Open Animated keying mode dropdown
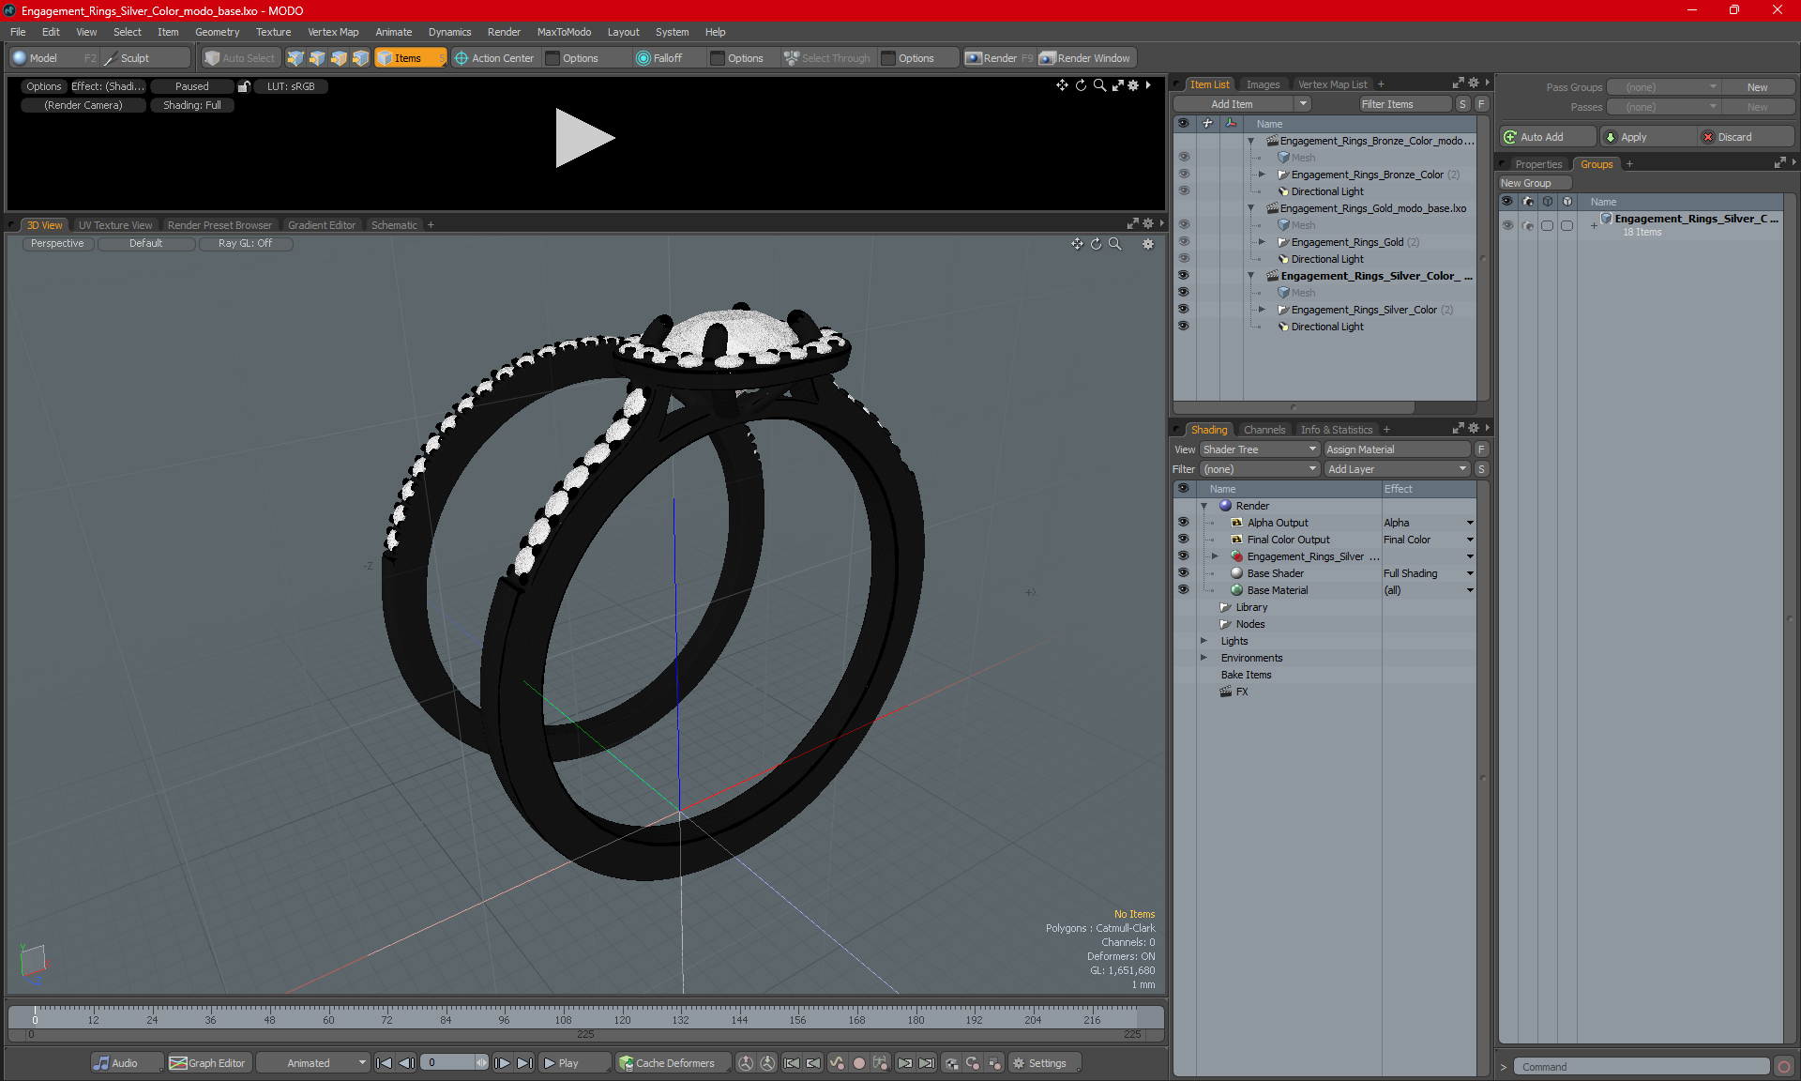Viewport: 1801px width, 1081px height. 313,1063
